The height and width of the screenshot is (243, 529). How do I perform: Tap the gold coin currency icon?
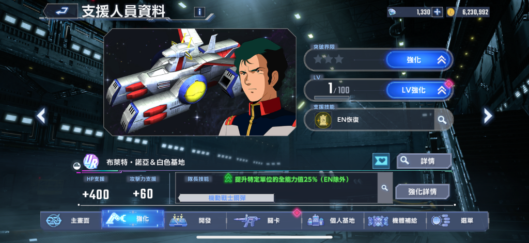point(450,12)
